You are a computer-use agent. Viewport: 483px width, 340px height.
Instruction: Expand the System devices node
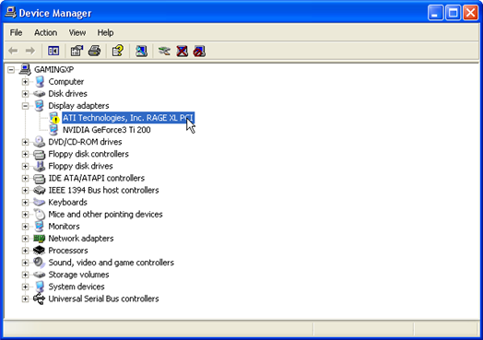point(25,287)
